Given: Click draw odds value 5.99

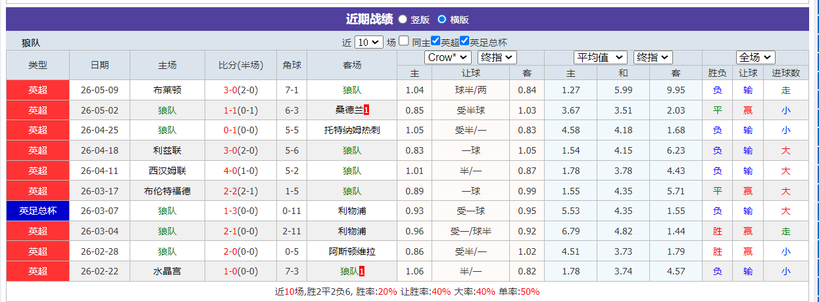Looking at the screenshot, I should (623, 90).
